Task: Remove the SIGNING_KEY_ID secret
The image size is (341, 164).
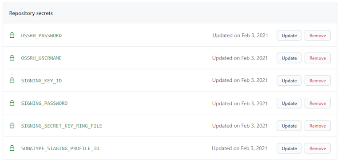Action: [317, 80]
